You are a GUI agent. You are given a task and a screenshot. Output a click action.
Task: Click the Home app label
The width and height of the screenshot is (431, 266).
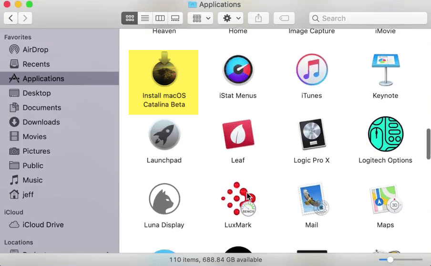pyautogui.click(x=238, y=31)
